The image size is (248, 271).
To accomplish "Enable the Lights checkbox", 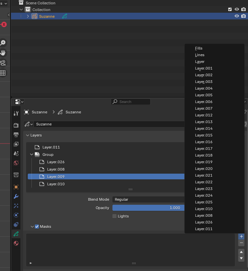I will pos(114,216).
